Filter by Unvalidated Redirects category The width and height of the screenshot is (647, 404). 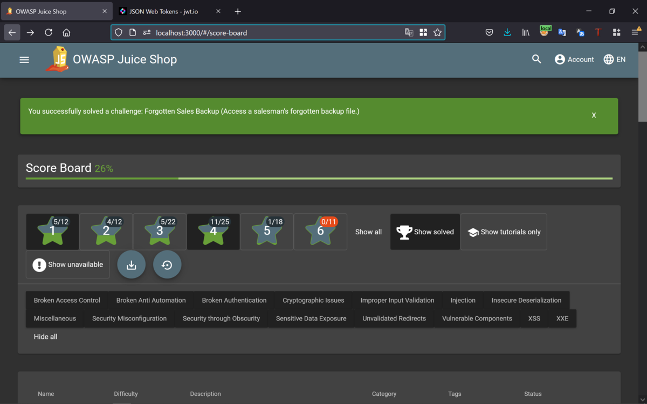click(x=394, y=318)
